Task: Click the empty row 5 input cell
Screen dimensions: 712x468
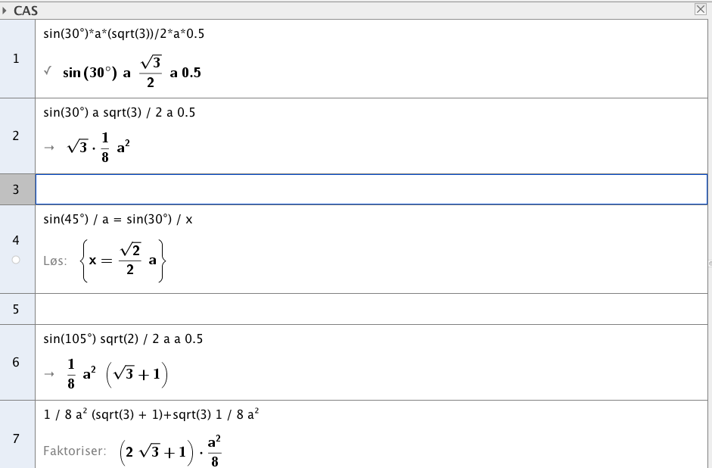Action: (x=372, y=309)
